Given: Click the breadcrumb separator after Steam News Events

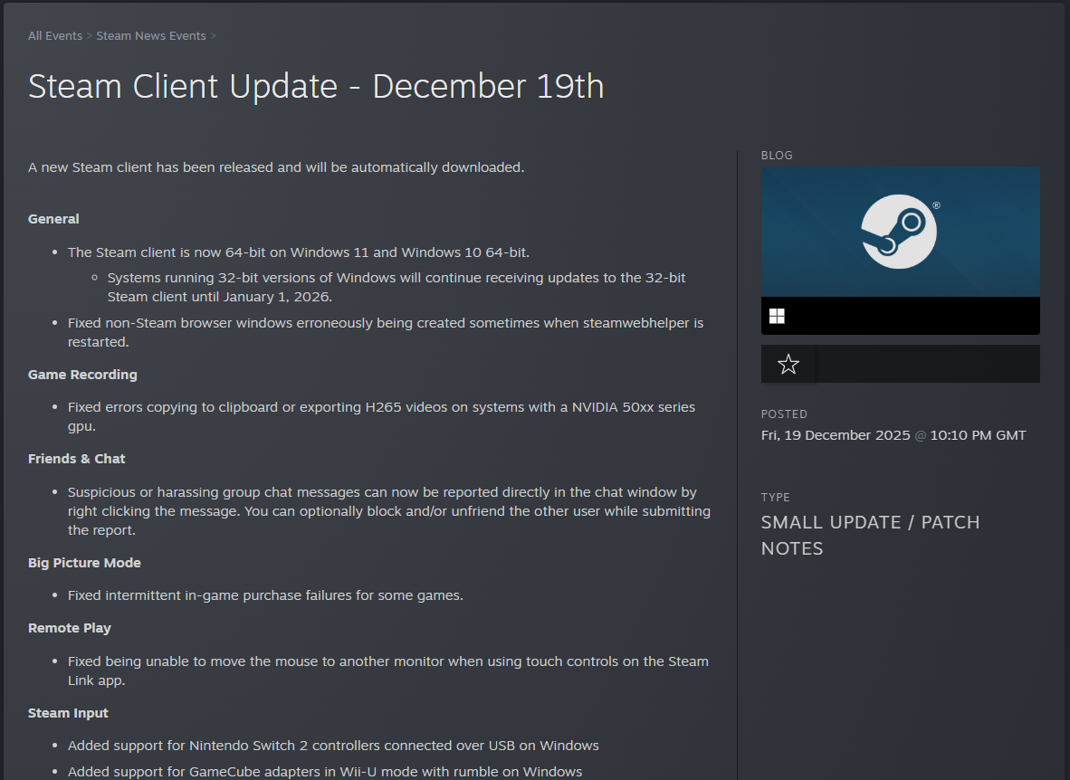Looking at the screenshot, I should [214, 35].
